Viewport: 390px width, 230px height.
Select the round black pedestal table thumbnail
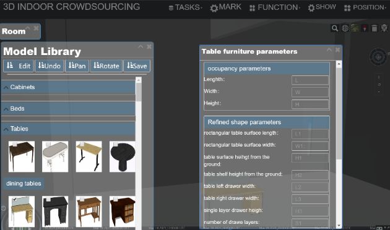point(123,156)
